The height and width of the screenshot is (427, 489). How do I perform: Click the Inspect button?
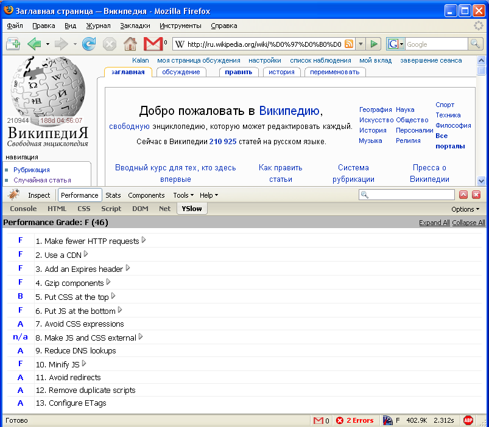tap(39, 195)
